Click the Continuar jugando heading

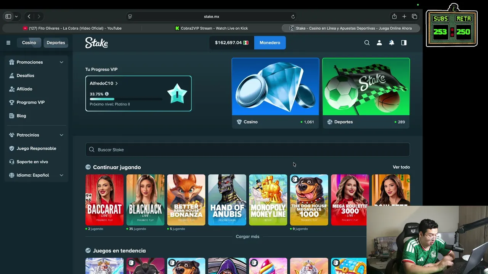[x=117, y=167]
